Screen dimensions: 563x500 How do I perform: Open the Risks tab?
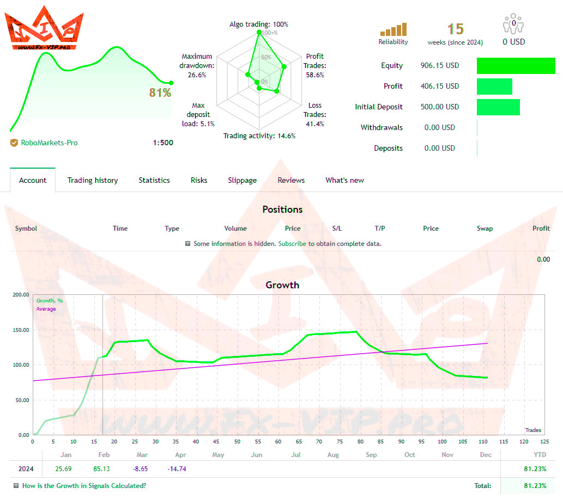click(199, 181)
